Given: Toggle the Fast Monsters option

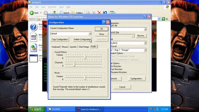Looking at the screenshot, I should point(116,69).
